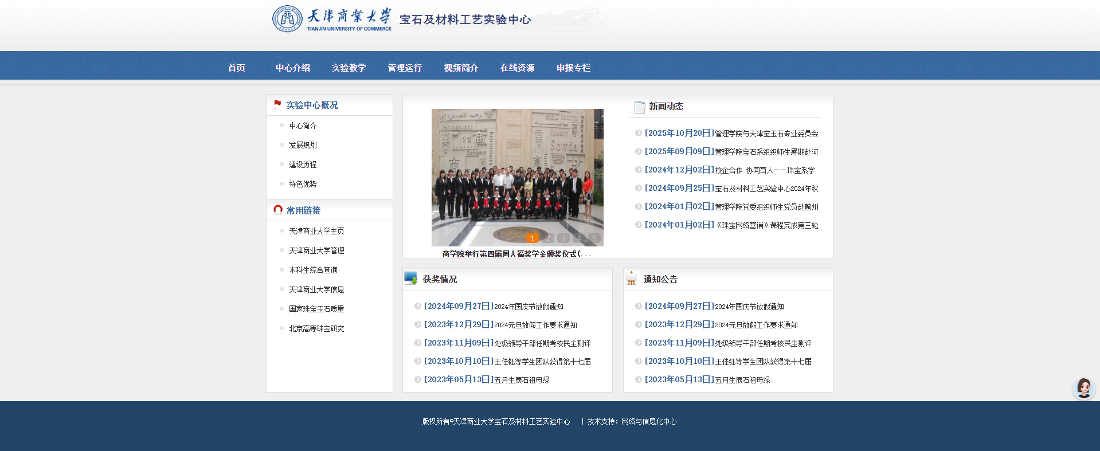
Task: Select slide 2 indicator on the slideshow
Action: click(x=547, y=238)
